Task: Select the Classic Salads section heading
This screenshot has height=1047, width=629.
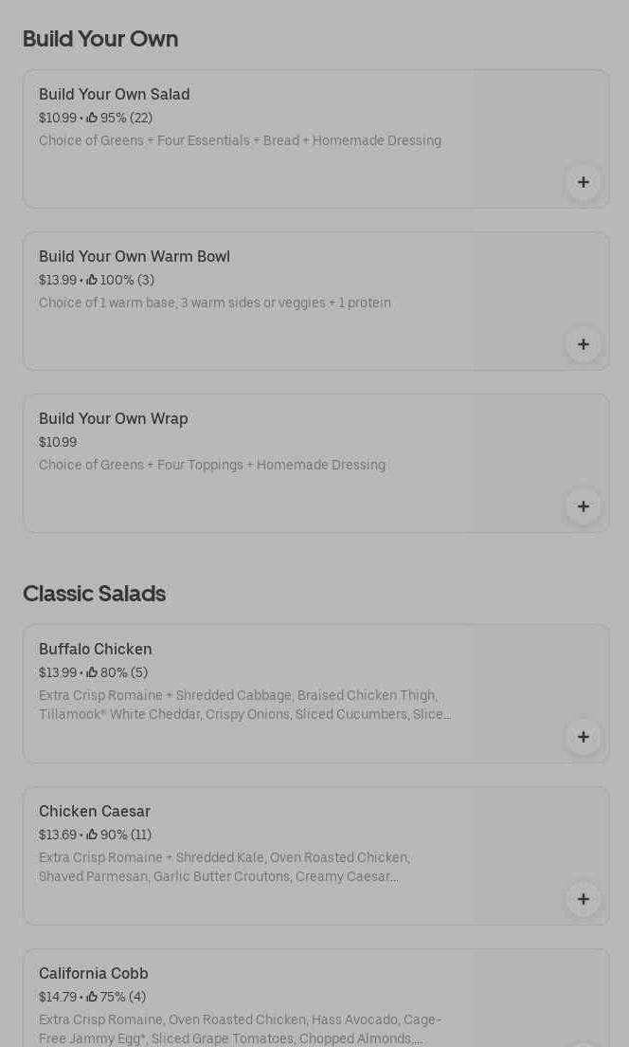Action: (x=94, y=594)
